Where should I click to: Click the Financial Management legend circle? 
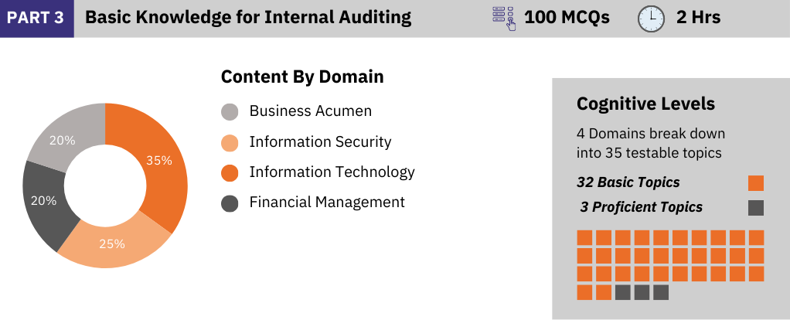pyautogui.click(x=230, y=203)
